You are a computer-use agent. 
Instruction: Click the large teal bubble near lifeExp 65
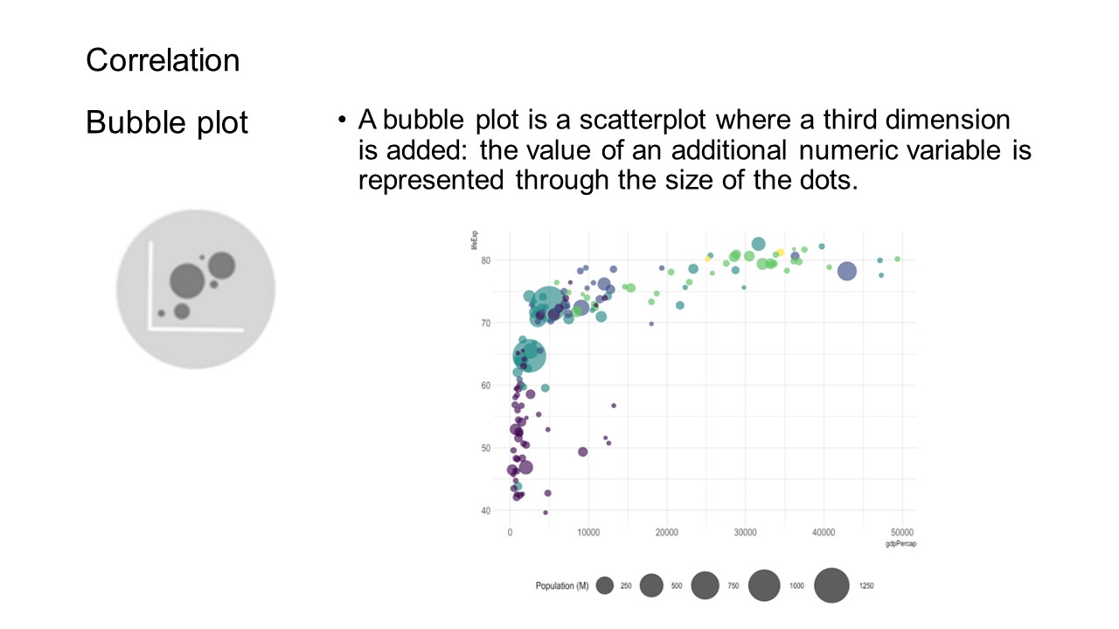coord(529,356)
